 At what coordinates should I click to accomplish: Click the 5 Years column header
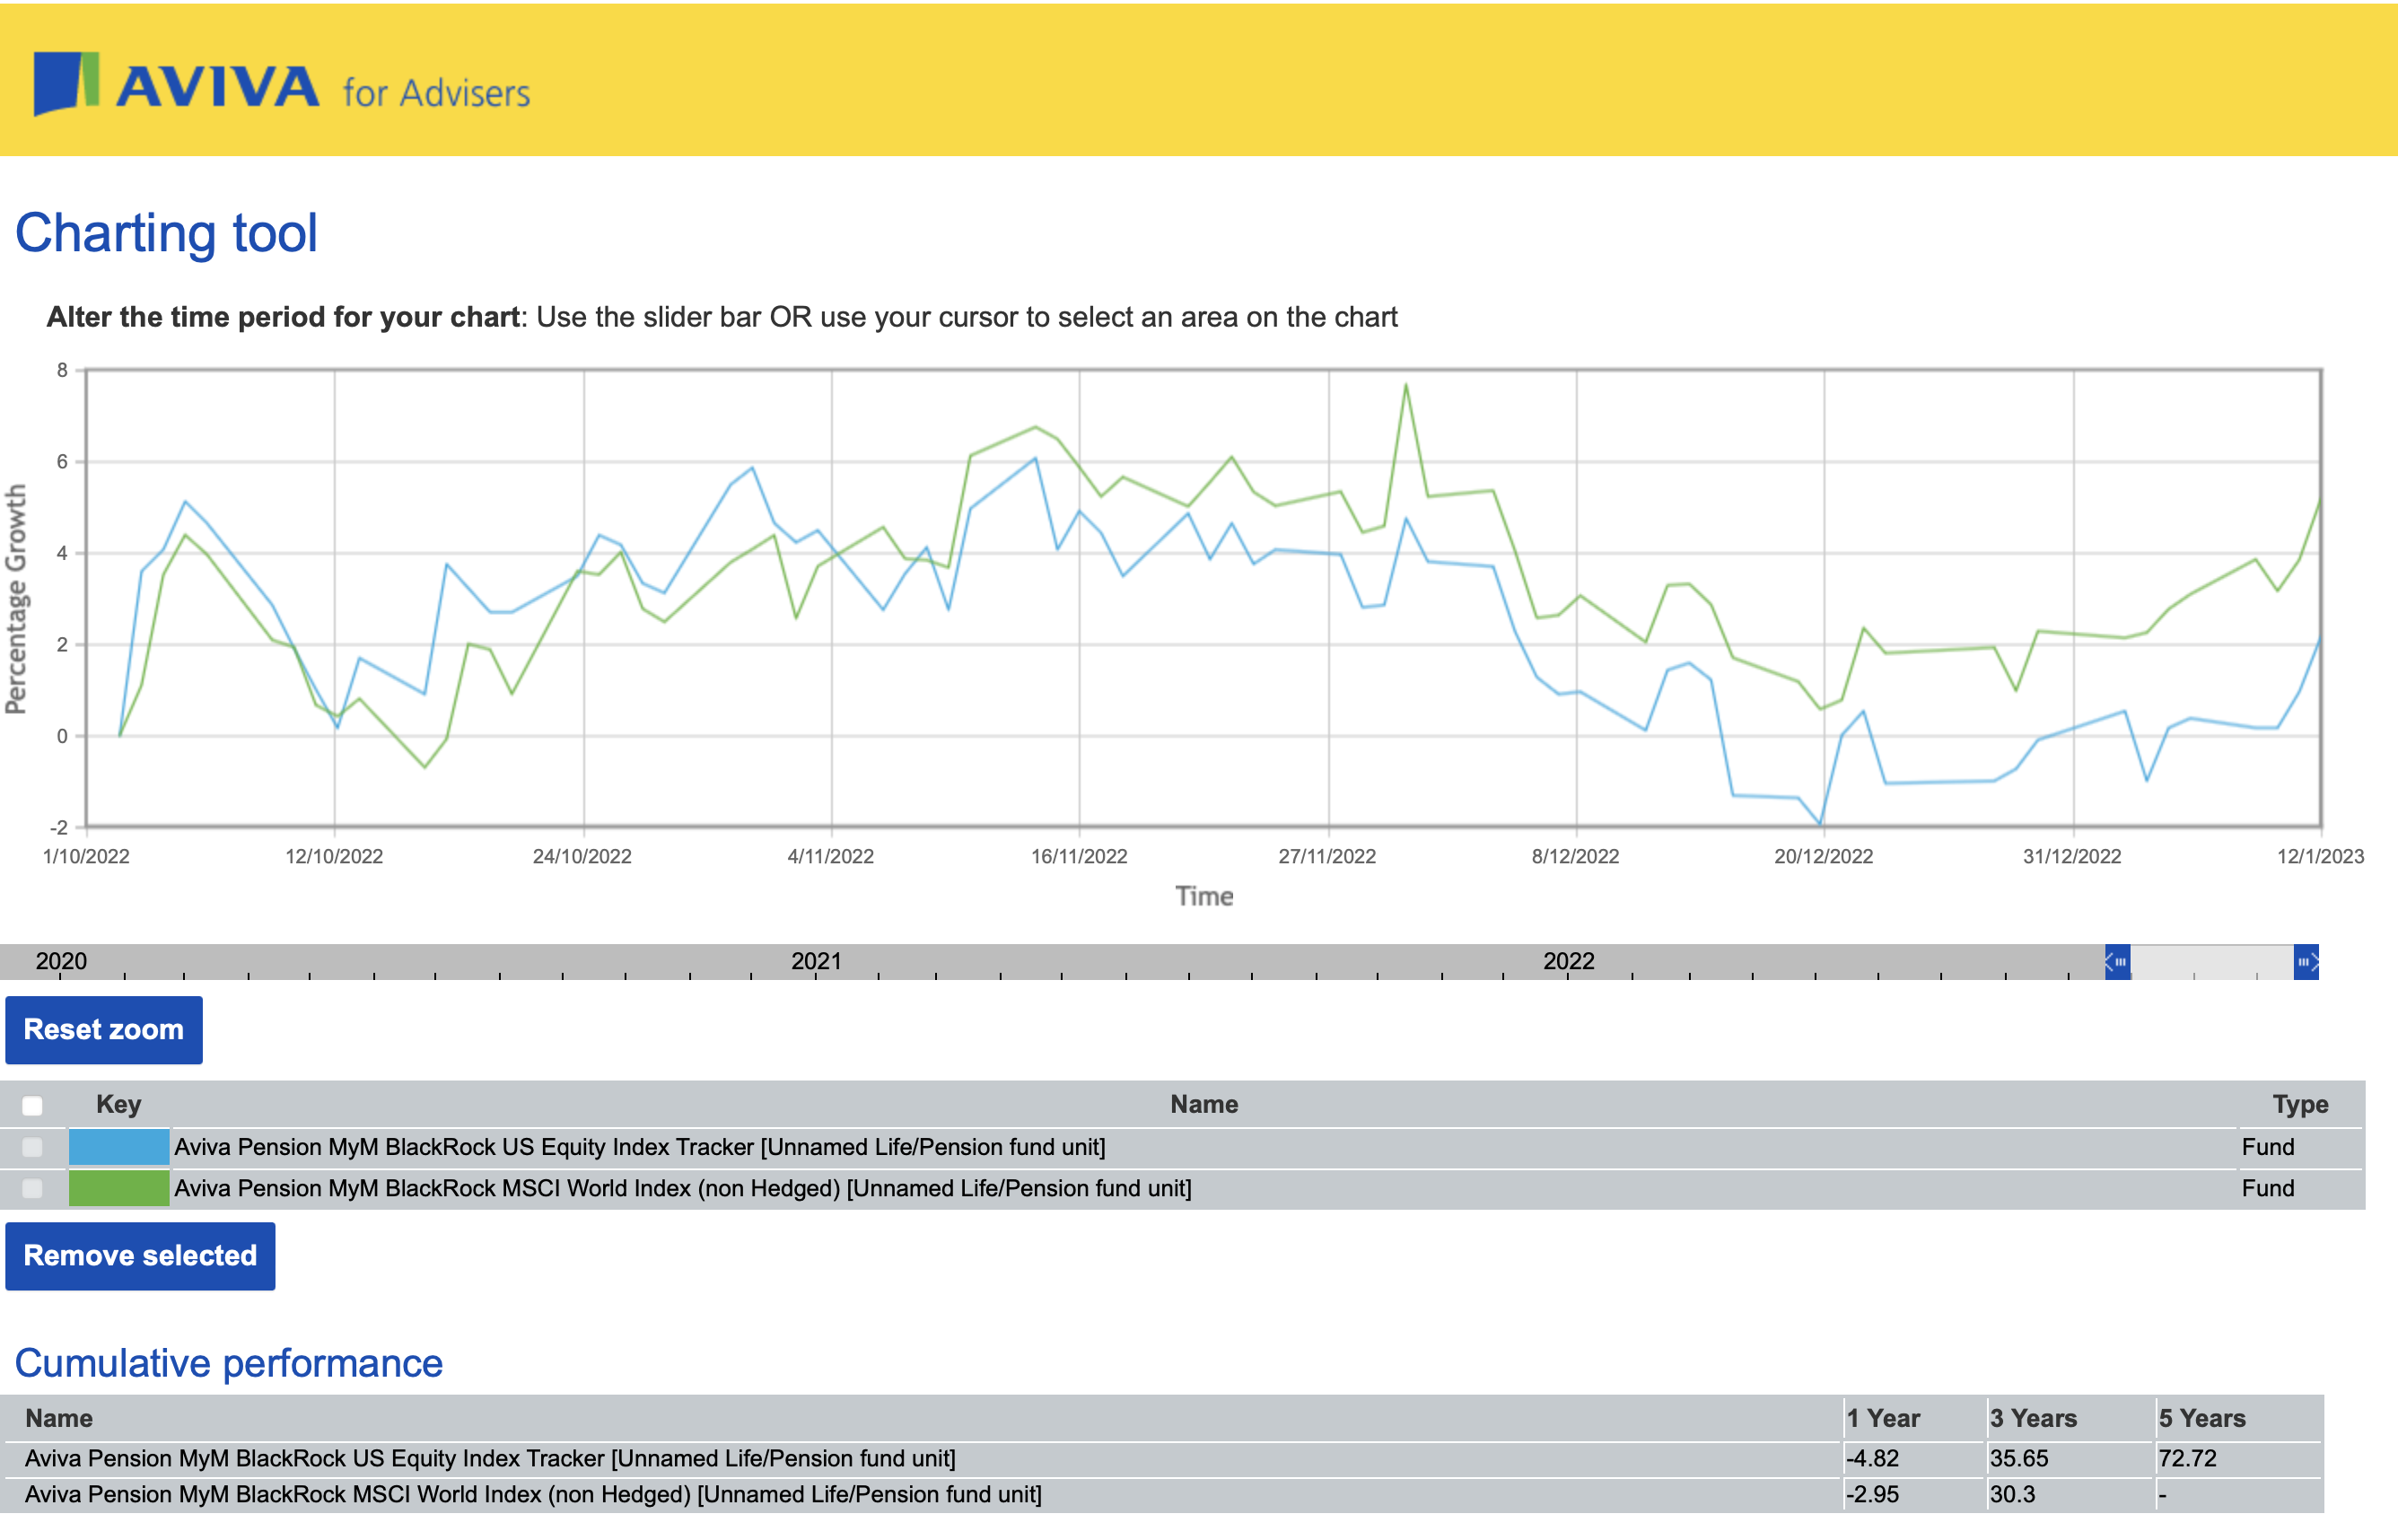coord(2201,1418)
